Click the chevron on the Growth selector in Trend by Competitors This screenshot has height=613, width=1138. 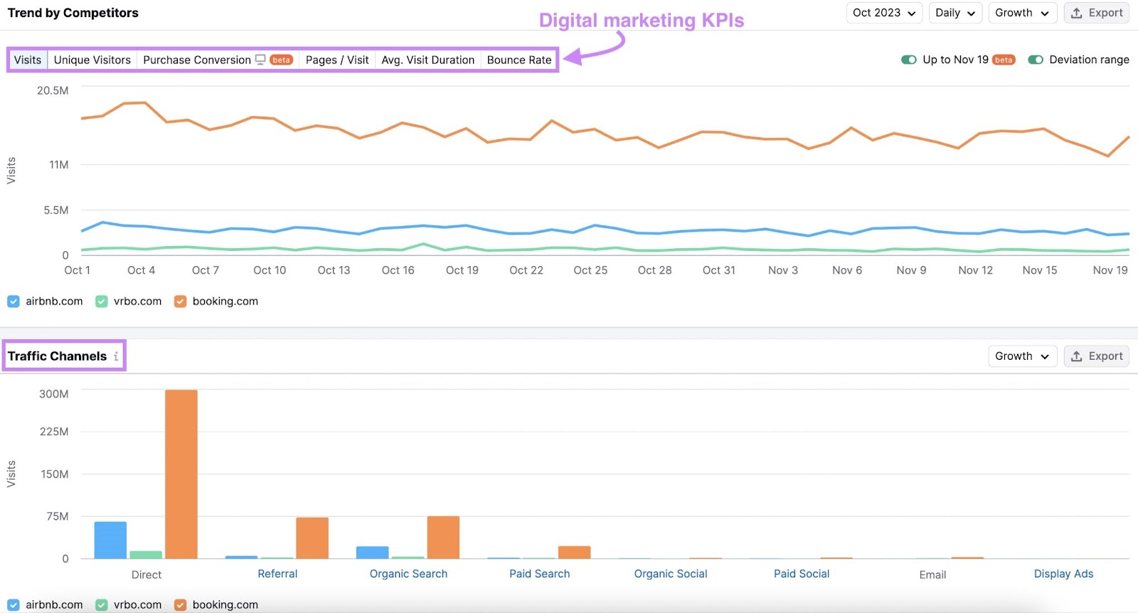tap(1045, 14)
